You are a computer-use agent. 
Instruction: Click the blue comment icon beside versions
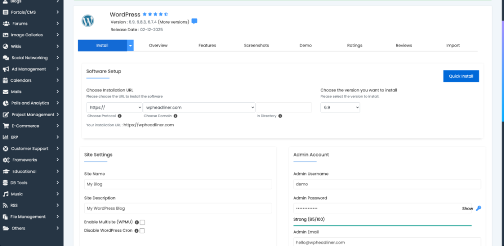click(x=195, y=21)
